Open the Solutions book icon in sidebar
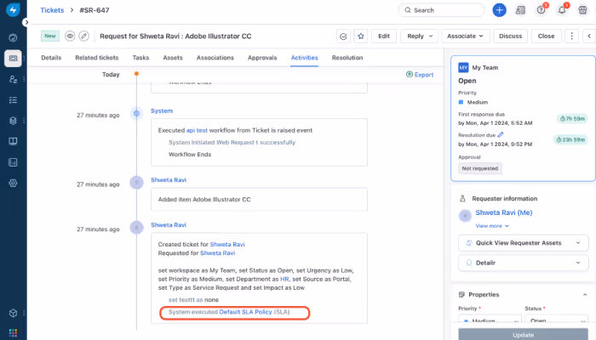Image resolution: width=596 pixels, height=340 pixels. (x=13, y=142)
